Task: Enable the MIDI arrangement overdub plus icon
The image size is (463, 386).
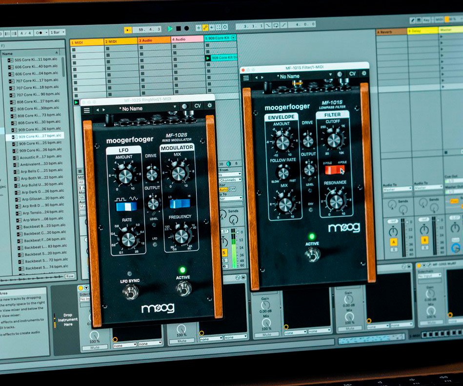Action: (199, 28)
